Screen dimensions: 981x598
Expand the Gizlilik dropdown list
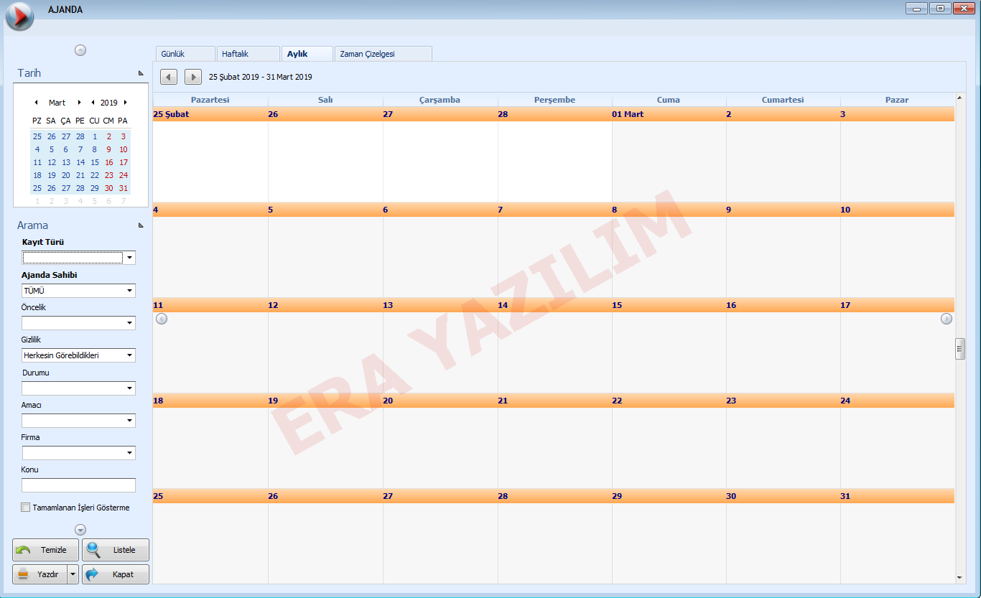(129, 355)
